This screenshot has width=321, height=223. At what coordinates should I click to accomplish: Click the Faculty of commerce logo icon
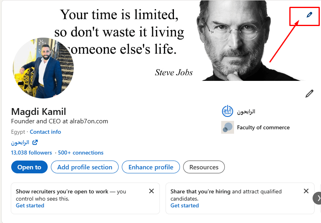click(x=228, y=127)
